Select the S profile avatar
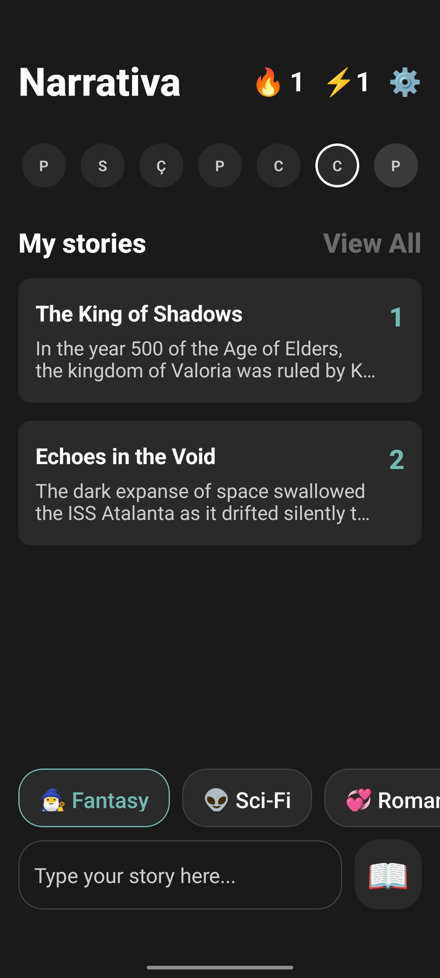 [103, 165]
